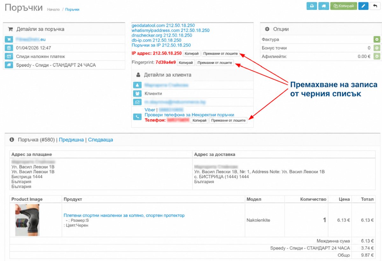Open geodatatool.com 212.50.18.250 link
The image size is (382, 261).
tap(163, 25)
